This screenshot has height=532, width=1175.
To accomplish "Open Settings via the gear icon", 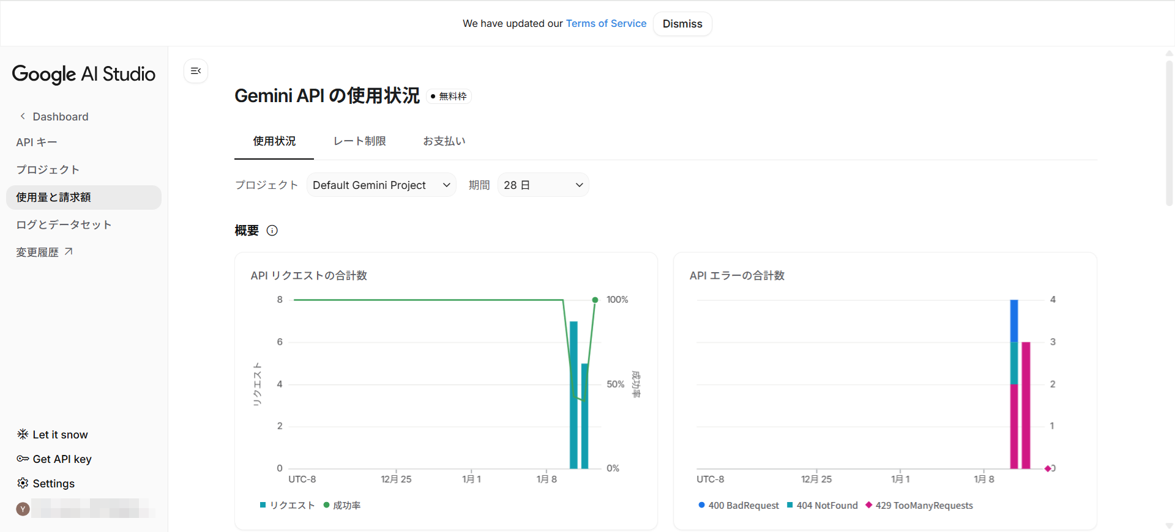I will [x=23, y=483].
